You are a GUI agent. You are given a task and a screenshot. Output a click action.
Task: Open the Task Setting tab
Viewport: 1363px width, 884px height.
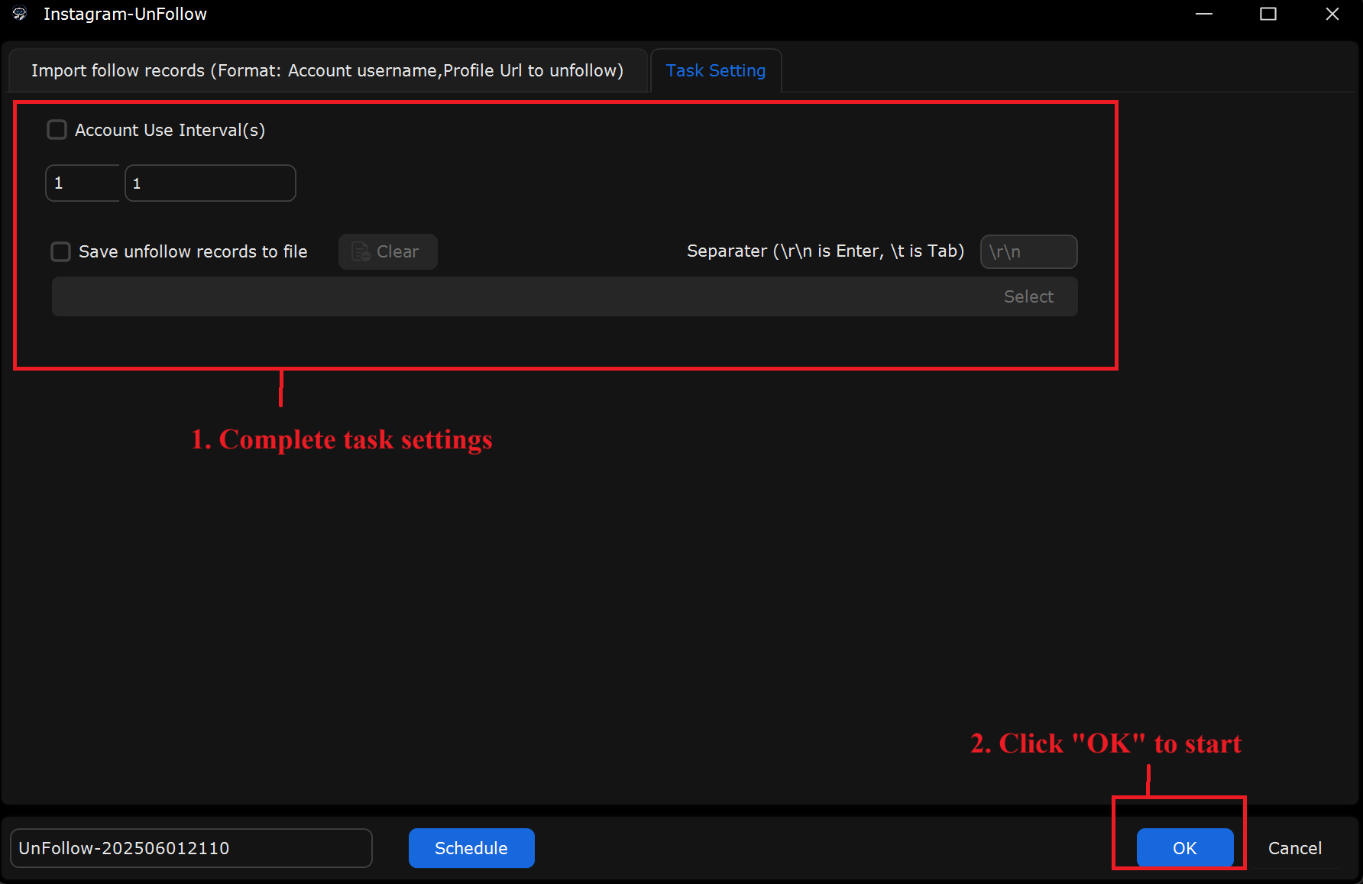(715, 70)
